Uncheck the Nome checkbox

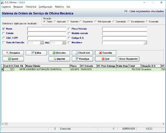4,29
